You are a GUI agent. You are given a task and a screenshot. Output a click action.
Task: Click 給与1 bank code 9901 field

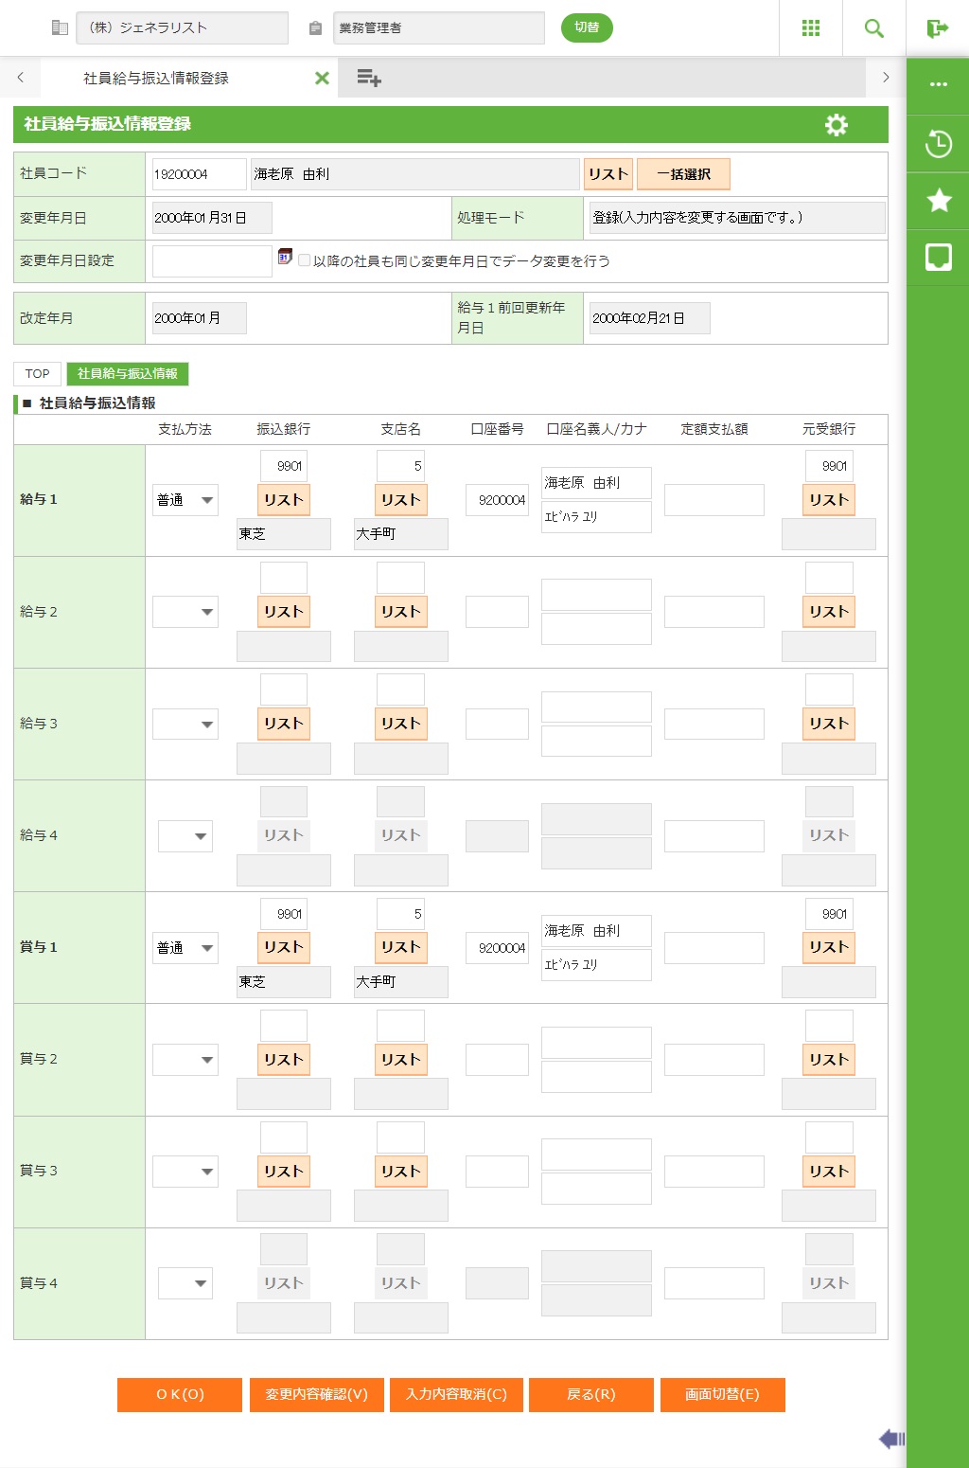point(284,466)
